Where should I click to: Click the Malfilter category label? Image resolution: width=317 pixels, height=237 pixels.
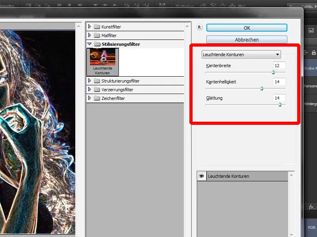(109, 36)
